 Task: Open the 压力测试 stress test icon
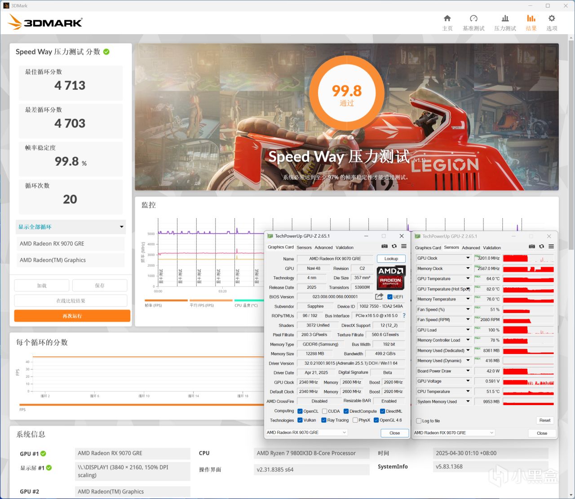[505, 18]
